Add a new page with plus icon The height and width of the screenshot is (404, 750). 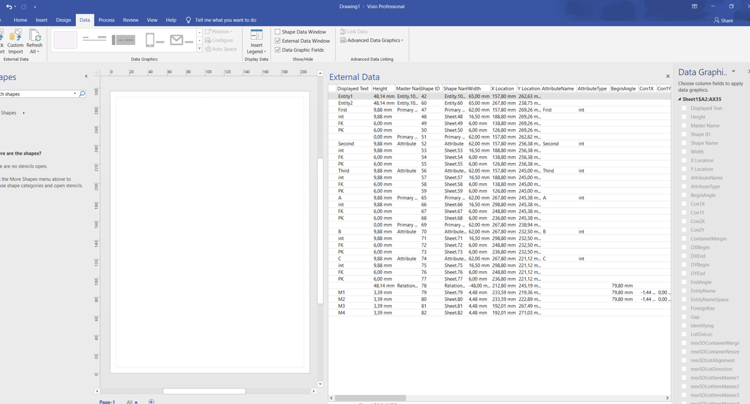[151, 402]
